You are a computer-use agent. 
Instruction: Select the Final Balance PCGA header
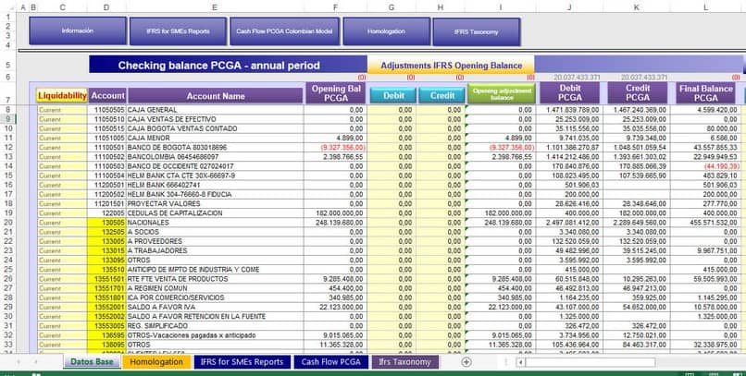pyautogui.click(x=705, y=92)
